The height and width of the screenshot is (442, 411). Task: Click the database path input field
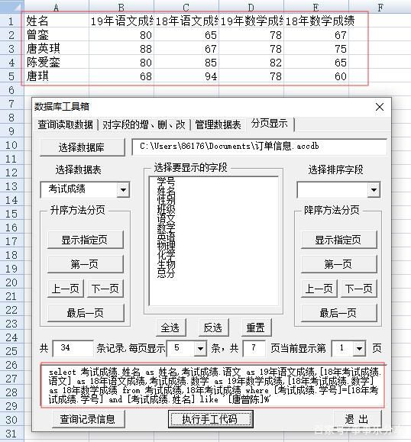(x=259, y=147)
